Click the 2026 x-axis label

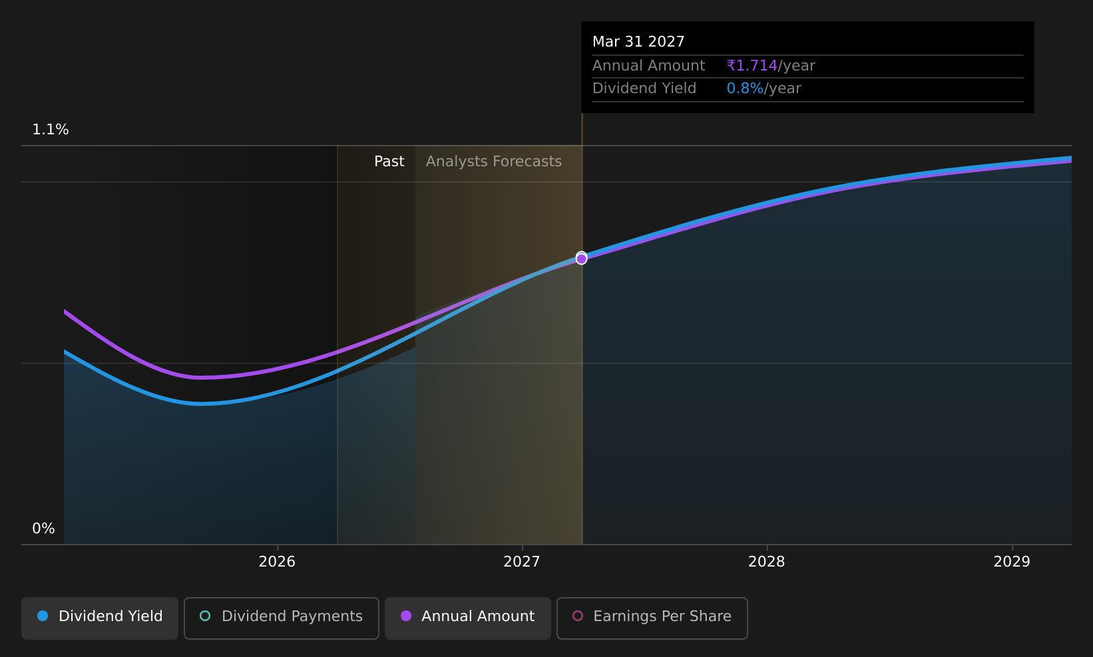277,562
